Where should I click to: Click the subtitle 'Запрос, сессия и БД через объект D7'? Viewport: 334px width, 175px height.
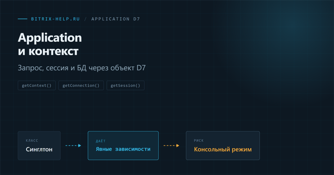82,68
